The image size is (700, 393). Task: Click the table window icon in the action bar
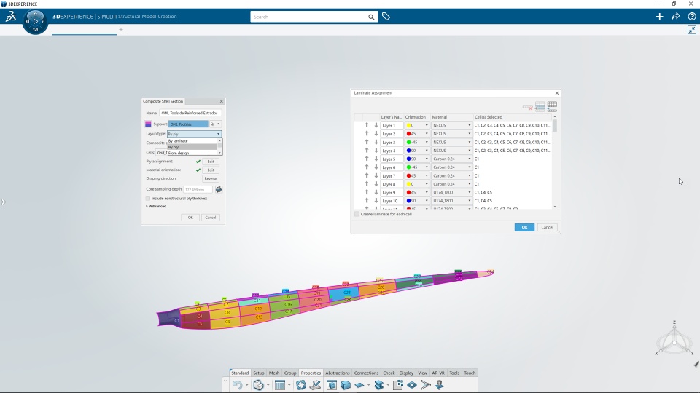click(280, 385)
